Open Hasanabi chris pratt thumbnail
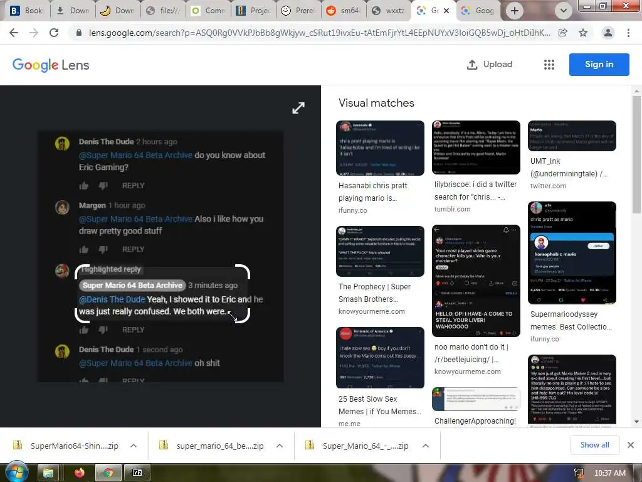 point(380,148)
